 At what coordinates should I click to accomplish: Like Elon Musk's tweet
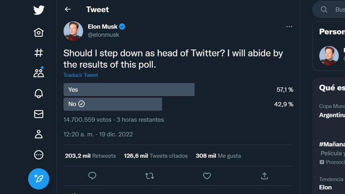(x=207, y=176)
